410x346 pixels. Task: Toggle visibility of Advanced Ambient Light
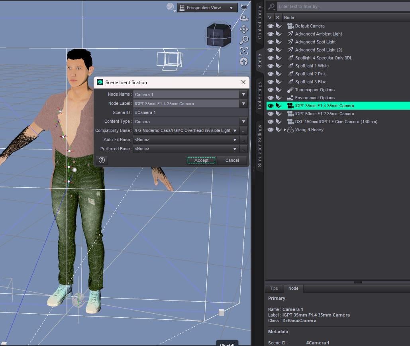click(271, 34)
